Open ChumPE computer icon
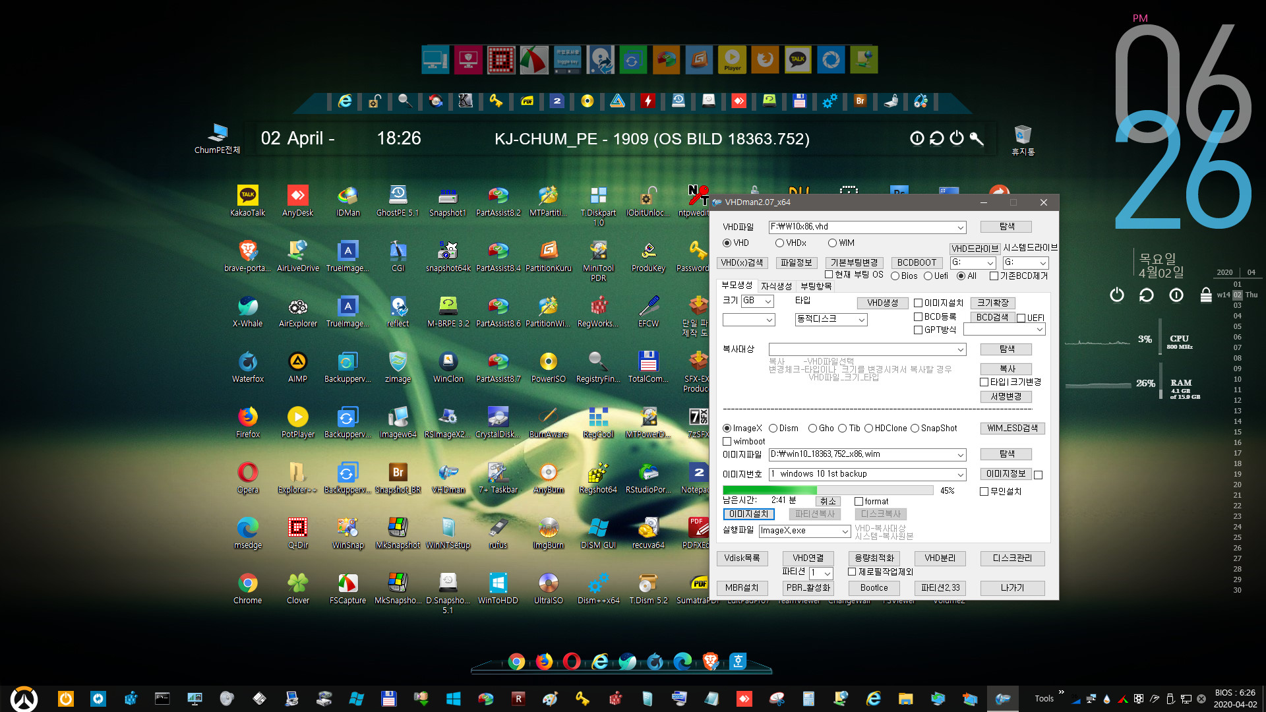1266x712 pixels. pos(217,138)
